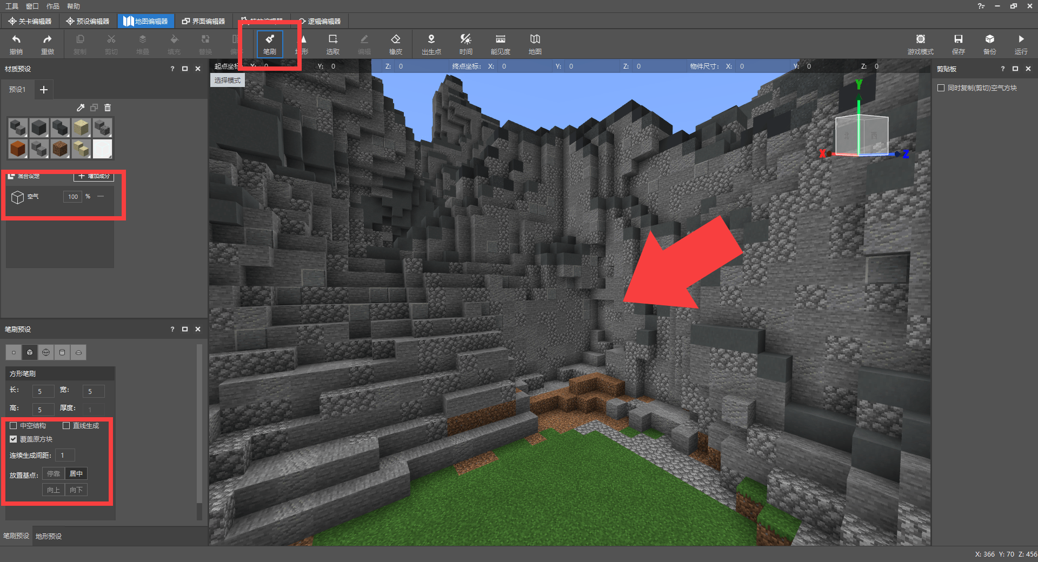
Task: Select the cylinder brush shape icon
Action: [x=62, y=352]
